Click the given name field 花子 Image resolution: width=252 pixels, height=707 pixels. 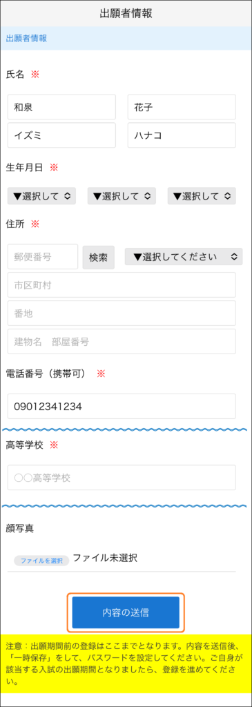coord(182,107)
